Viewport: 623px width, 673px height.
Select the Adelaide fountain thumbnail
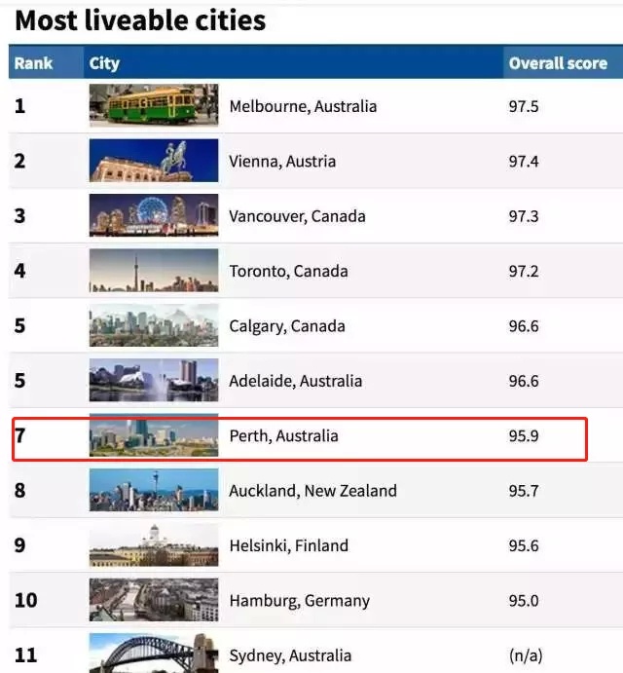click(154, 380)
